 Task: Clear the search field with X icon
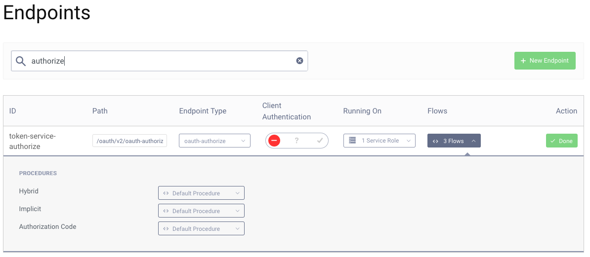(299, 61)
